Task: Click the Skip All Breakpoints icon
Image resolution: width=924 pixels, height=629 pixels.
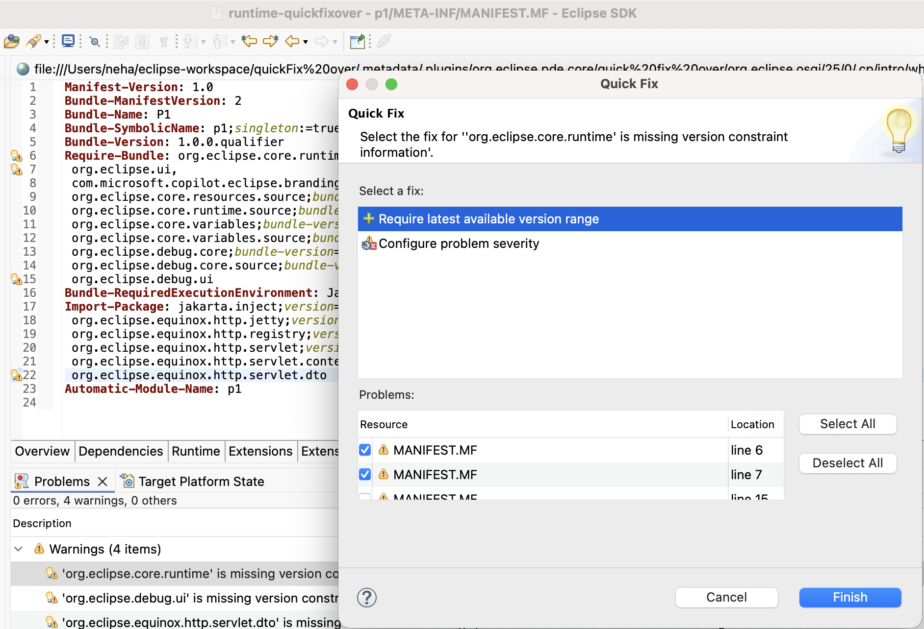Action: tap(95, 42)
